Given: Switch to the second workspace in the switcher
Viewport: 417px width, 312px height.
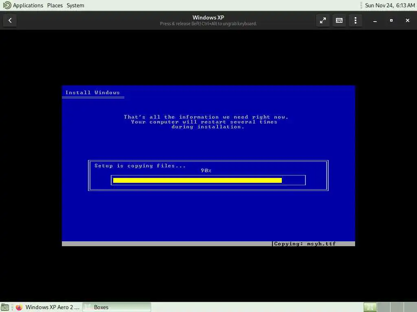Looking at the screenshot, I should coord(384,307).
